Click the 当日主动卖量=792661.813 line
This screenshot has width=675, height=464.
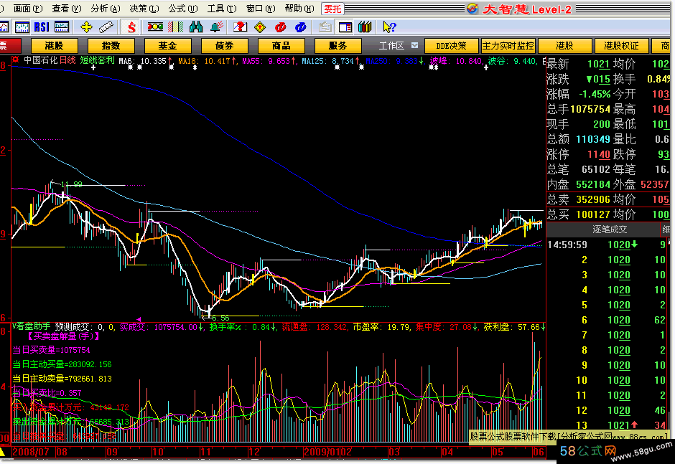[62, 379]
